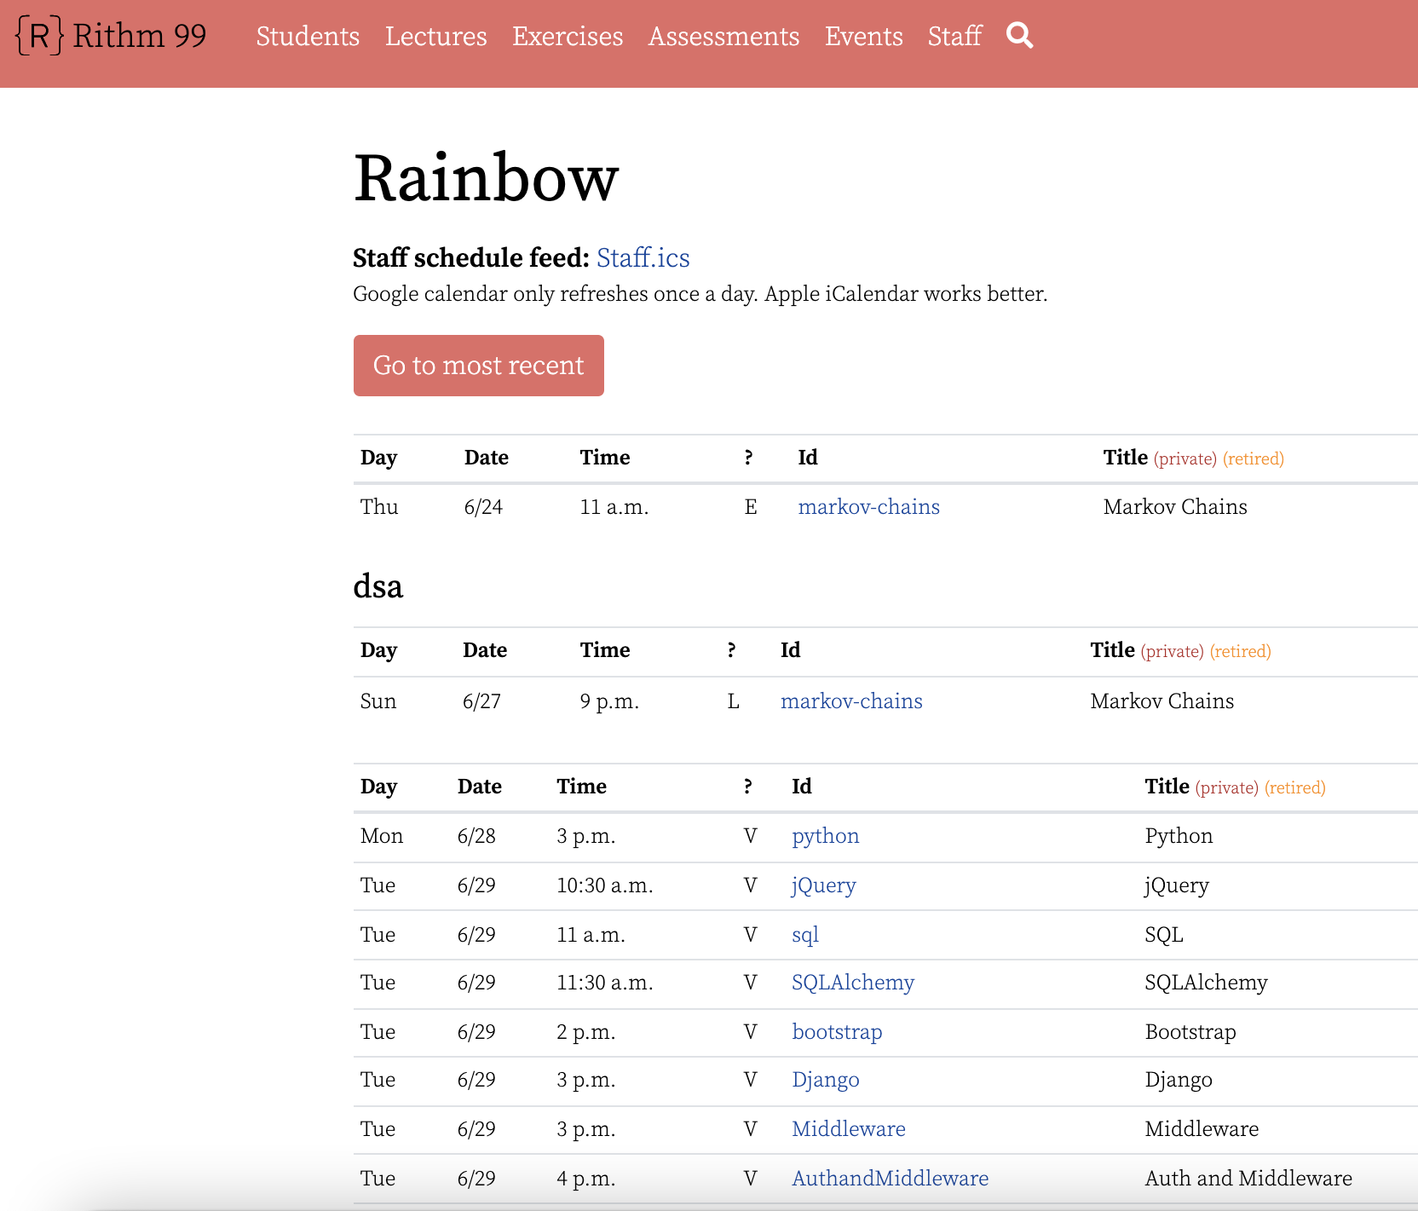Open the SQLAlchemy link
This screenshot has width=1418, height=1211.
pyautogui.click(x=852, y=983)
